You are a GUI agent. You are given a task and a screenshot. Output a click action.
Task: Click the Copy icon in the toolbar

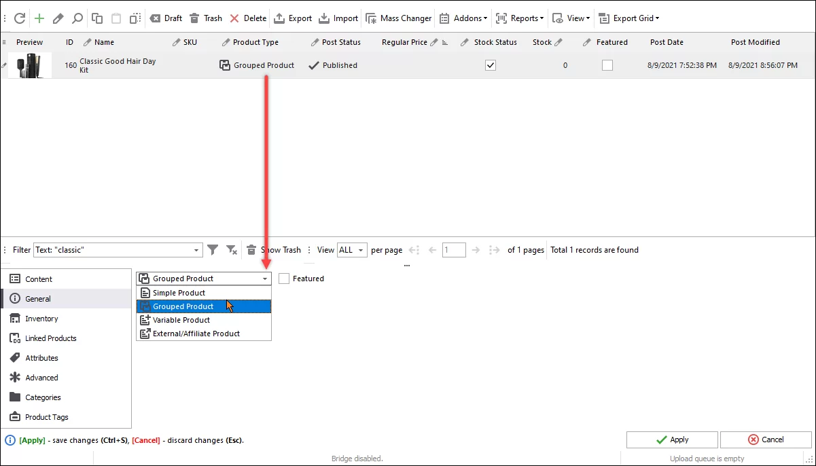pos(96,18)
